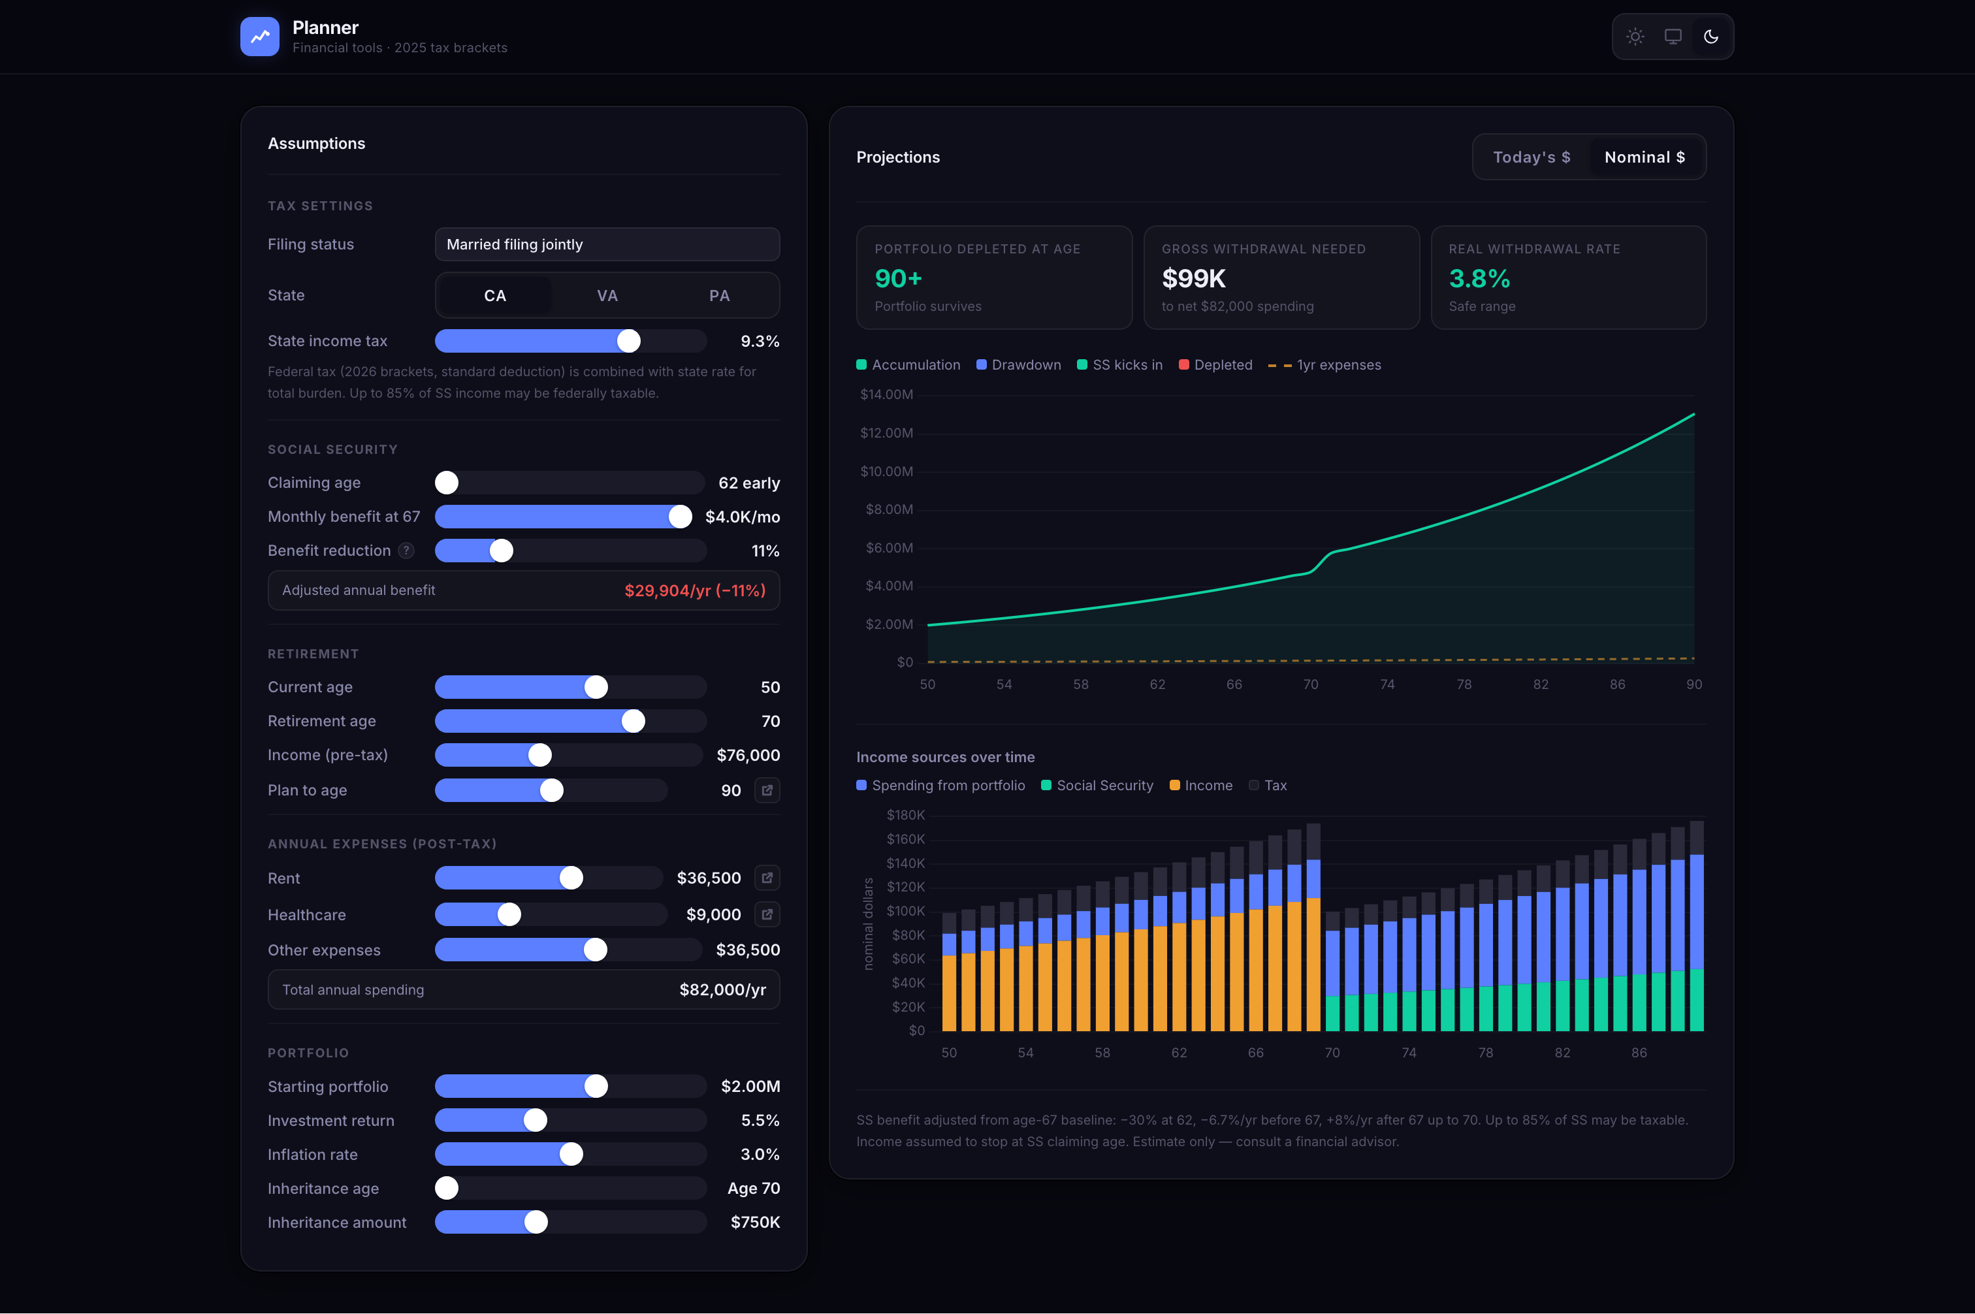Click Benefit reduction help question icon

406,551
